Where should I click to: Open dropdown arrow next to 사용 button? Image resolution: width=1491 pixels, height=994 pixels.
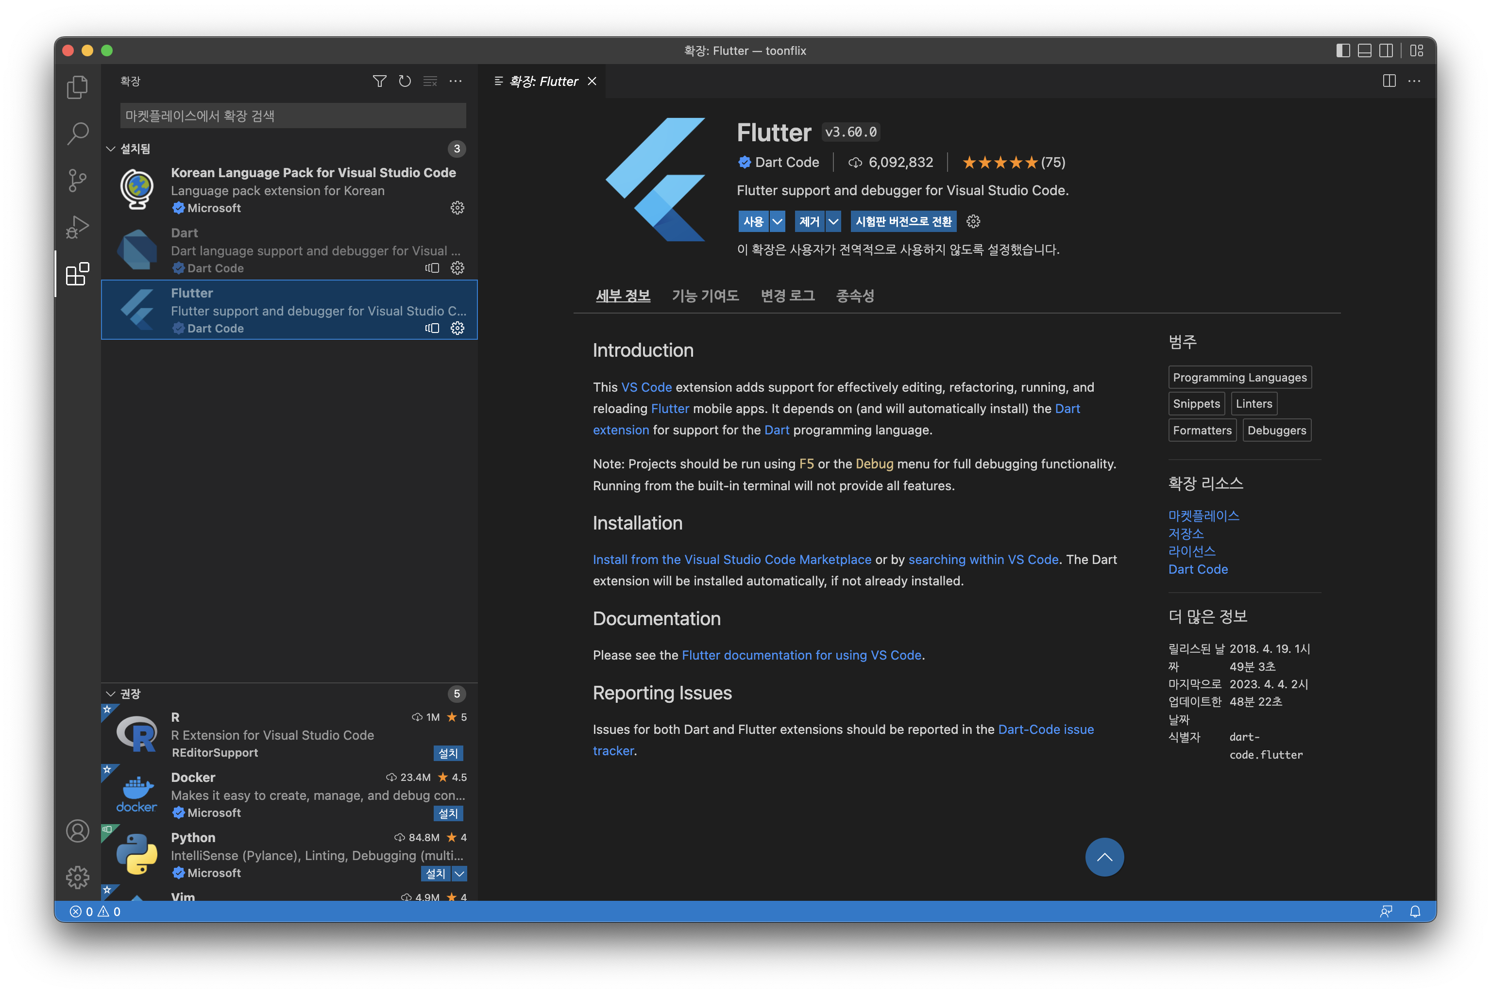(778, 221)
